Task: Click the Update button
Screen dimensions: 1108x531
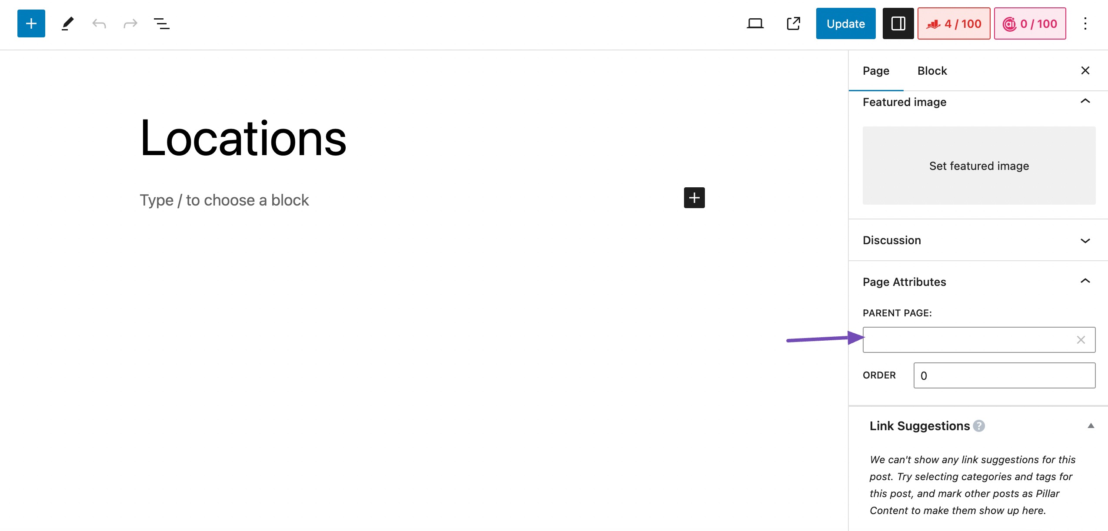Action: tap(845, 23)
